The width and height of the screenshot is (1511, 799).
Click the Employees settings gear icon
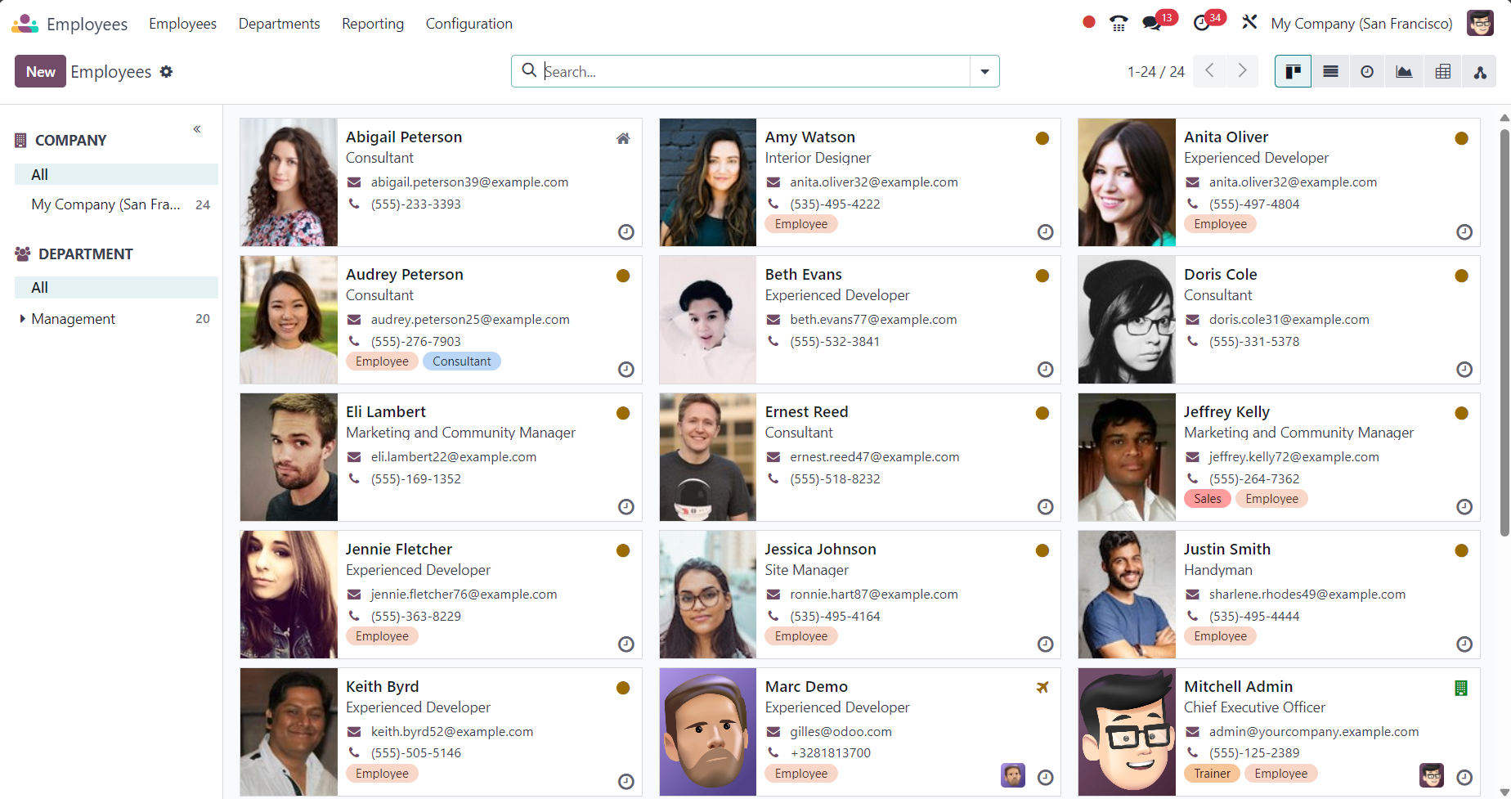click(167, 72)
